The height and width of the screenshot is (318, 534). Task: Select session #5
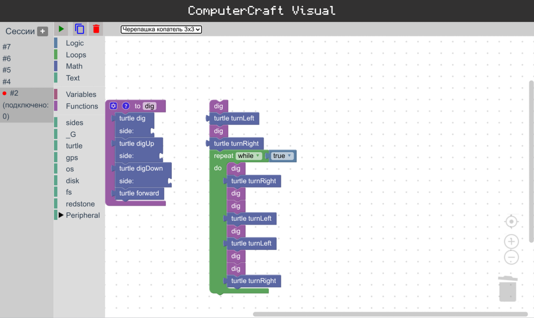(27, 70)
